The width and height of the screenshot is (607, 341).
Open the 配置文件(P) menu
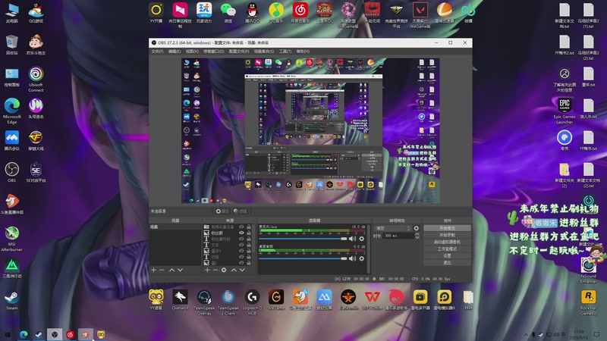239,52
